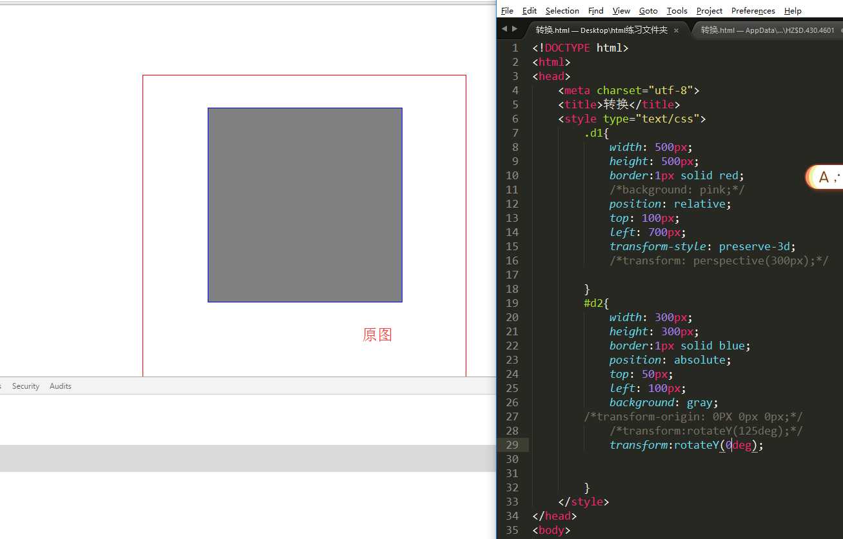
Task: Click the 'transform-origin' commented line
Action: point(693,416)
